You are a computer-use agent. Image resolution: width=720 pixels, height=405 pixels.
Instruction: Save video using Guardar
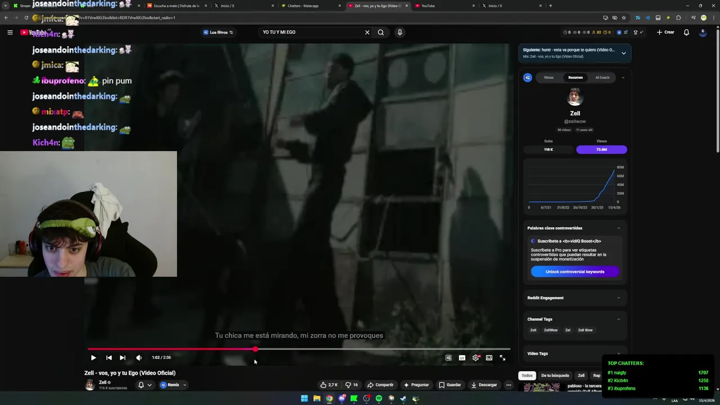[450, 385]
